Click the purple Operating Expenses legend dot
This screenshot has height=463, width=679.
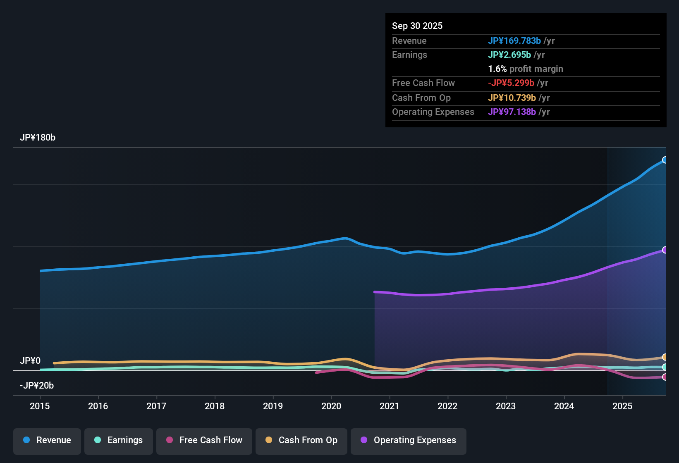(363, 440)
